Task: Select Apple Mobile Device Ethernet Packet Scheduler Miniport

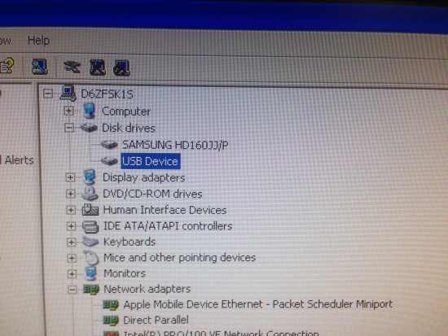Action: point(258,304)
